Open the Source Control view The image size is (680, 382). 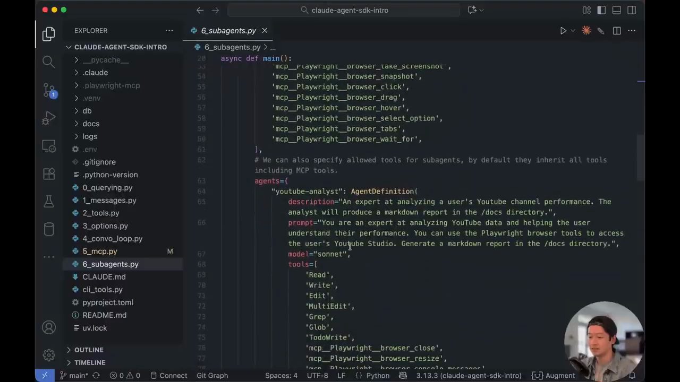48,90
